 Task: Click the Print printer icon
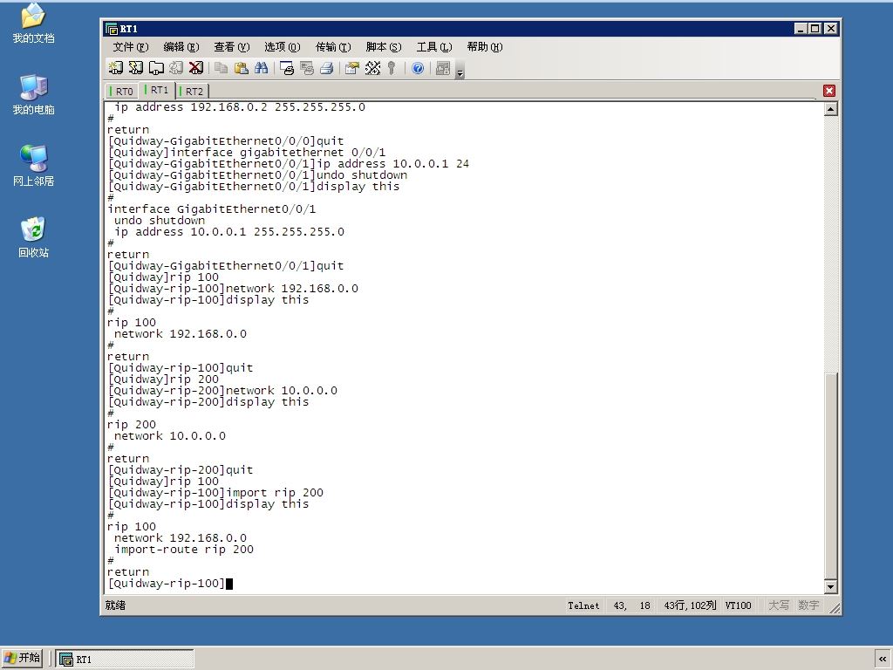point(327,68)
